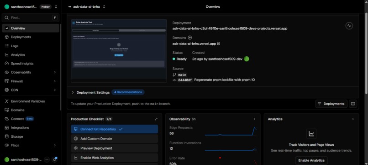Click the Edge Requests sparkline chart
The width and height of the screenshot is (368, 165).
[231, 131]
